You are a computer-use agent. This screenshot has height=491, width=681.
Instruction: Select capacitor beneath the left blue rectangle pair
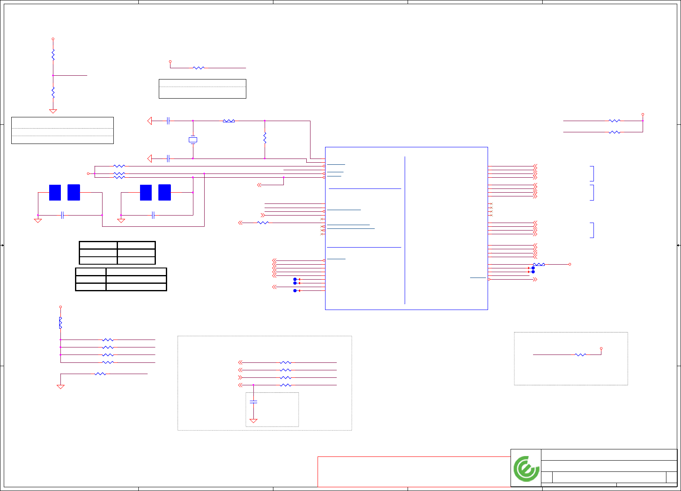[62, 215]
